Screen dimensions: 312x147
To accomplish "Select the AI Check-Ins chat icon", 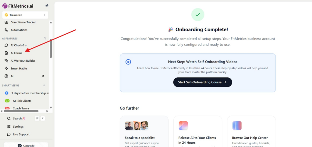I will pos(6,45).
